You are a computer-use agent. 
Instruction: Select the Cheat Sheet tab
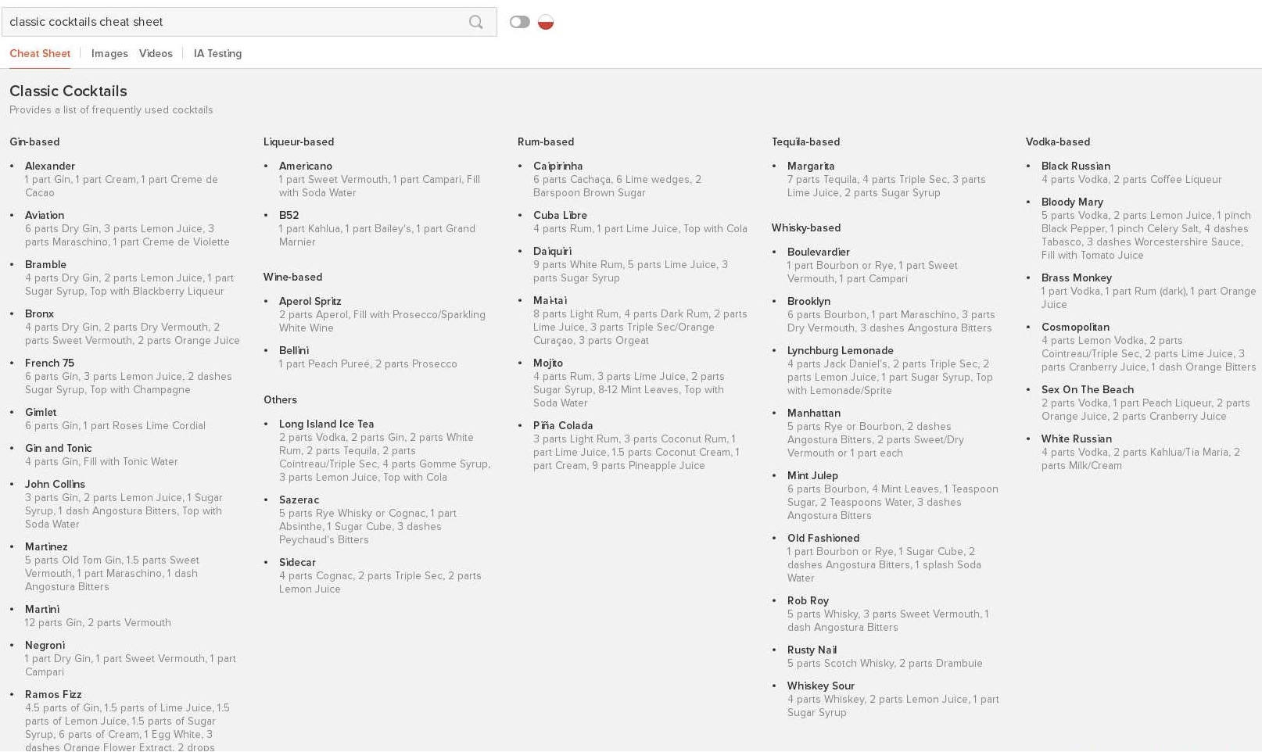pyautogui.click(x=40, y=54)
